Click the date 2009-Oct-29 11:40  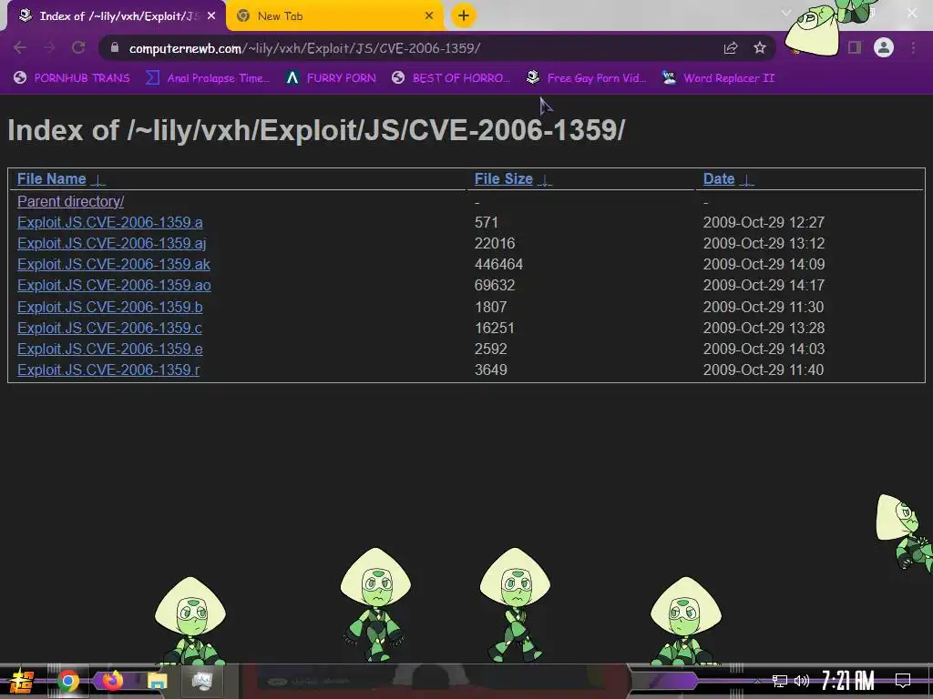pyautogui.click(x=764, y=370)
